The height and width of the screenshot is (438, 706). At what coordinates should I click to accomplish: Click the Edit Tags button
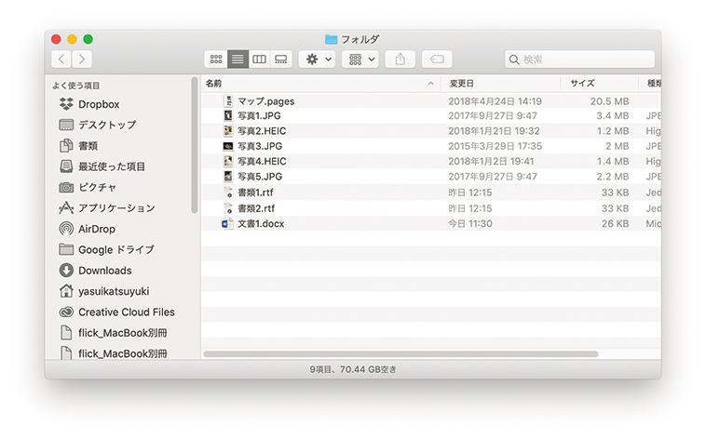tap(437, 60)
